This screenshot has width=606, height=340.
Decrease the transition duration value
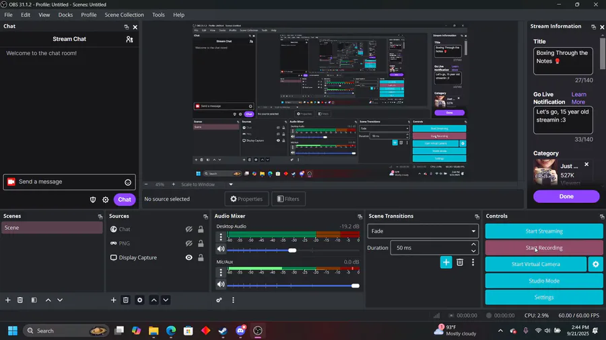[x=473, y=251]
